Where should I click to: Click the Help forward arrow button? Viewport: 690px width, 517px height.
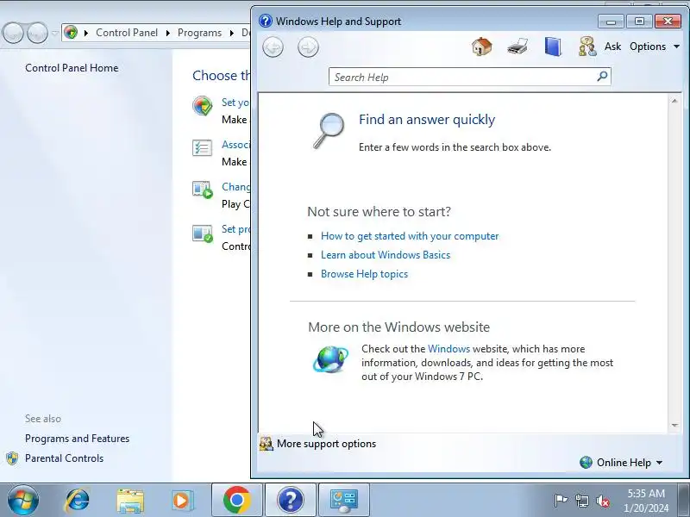308,47
